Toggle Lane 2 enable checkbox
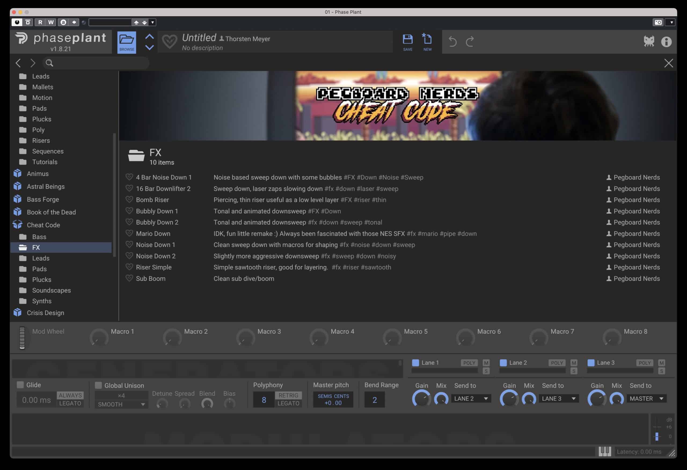687x470 pixels. tap(503, 362)
